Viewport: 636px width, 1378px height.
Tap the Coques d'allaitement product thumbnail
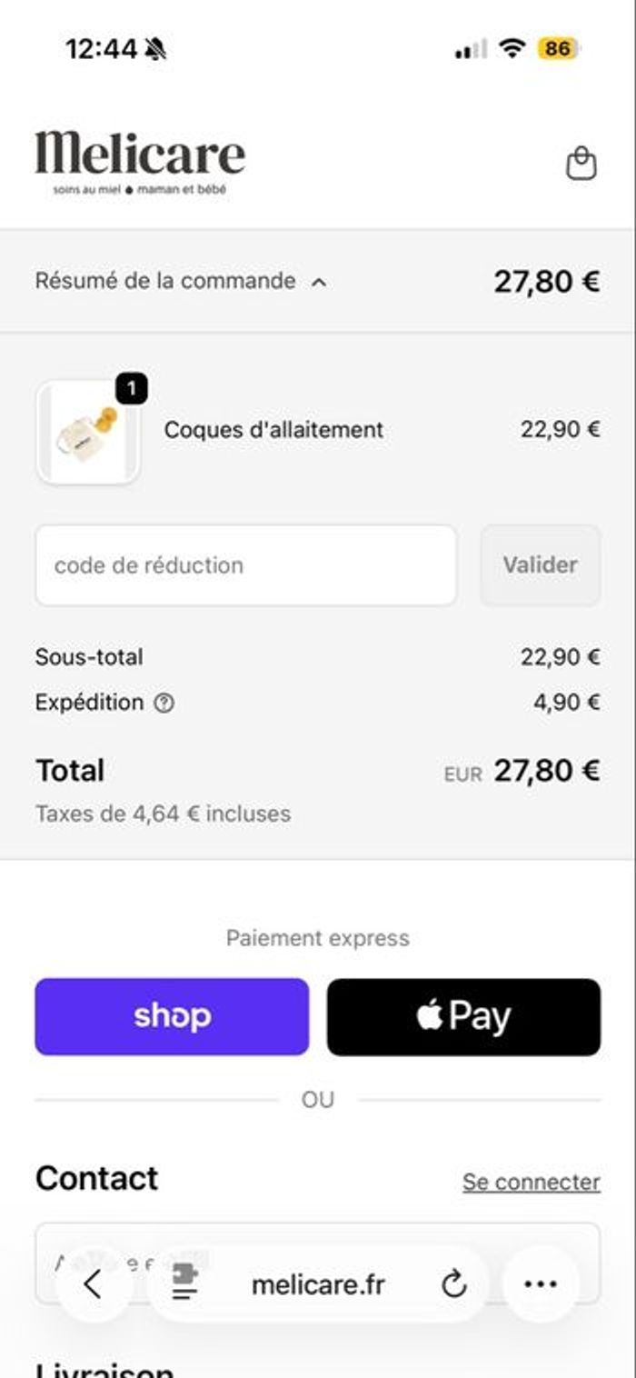pos(88,433)
